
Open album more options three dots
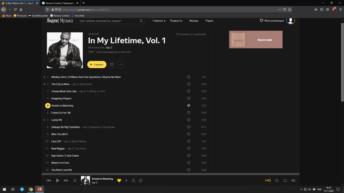(x=121, y=64)
